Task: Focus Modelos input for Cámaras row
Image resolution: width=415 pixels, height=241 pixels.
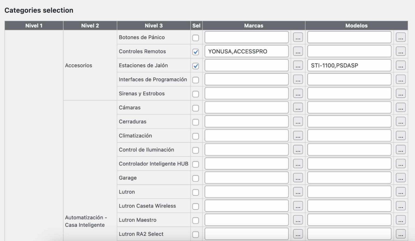Action: (x=349, y=107)
